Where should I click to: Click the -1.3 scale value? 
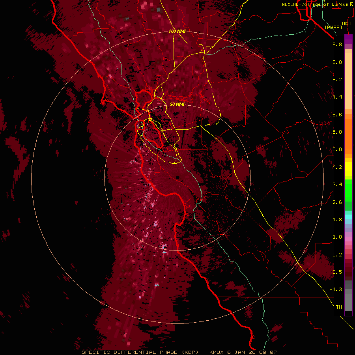336,290
